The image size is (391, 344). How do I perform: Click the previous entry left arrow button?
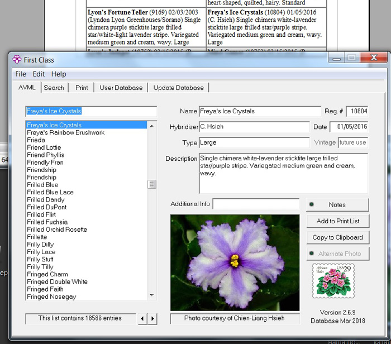point(142,318)
